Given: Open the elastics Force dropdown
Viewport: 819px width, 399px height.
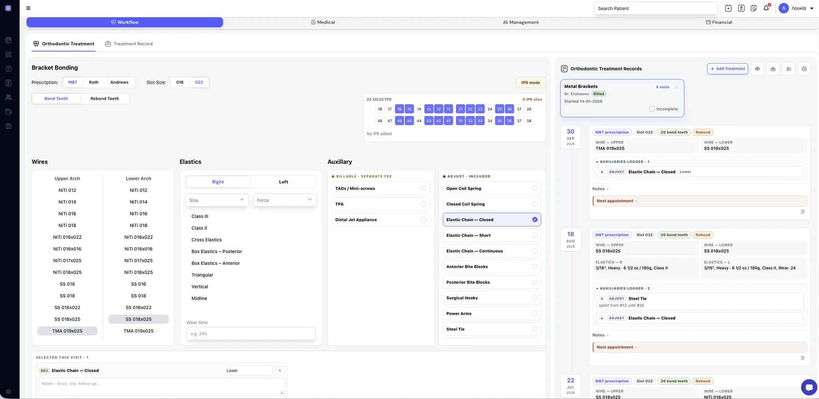Looking at the screenshot, I should point(284,200).
